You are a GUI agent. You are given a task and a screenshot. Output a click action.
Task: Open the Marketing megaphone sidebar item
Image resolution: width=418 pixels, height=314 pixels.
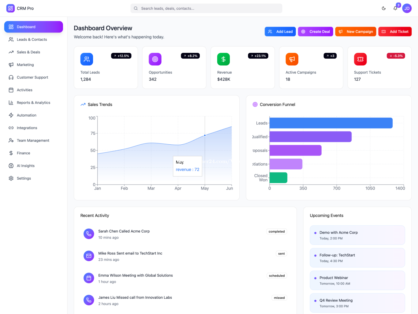pyautogui.click(x=25, y=65)
